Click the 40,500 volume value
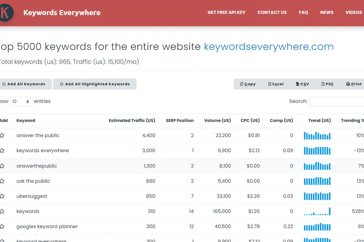Screen dimensions: 364x242 [222, 227]
